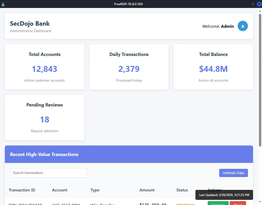Click the Last Updated timestamp toast

[x=224, y=195]
